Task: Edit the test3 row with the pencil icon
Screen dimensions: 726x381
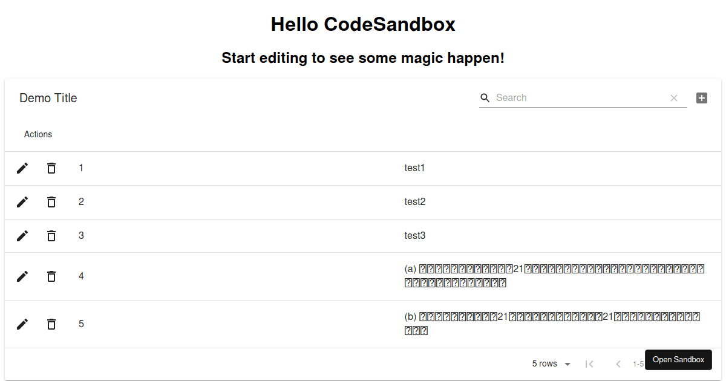Action: (22, 236)
